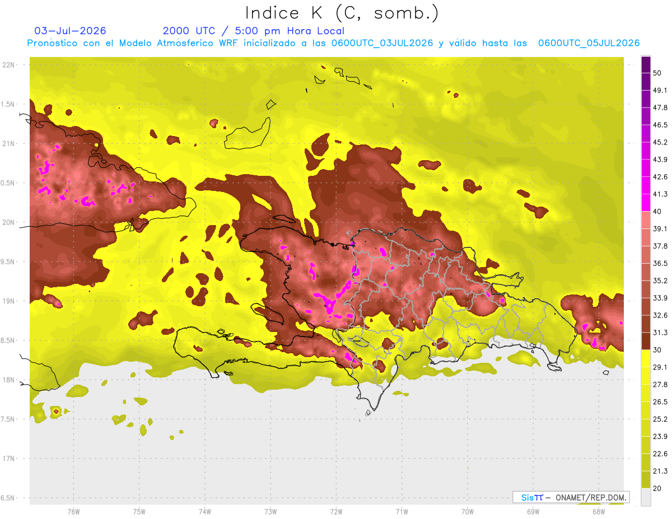Image resolution: width=672 pixels, height=519 pixels.
Task: Click the colorbar label "26.5"
Action: (x=660, y=401)
